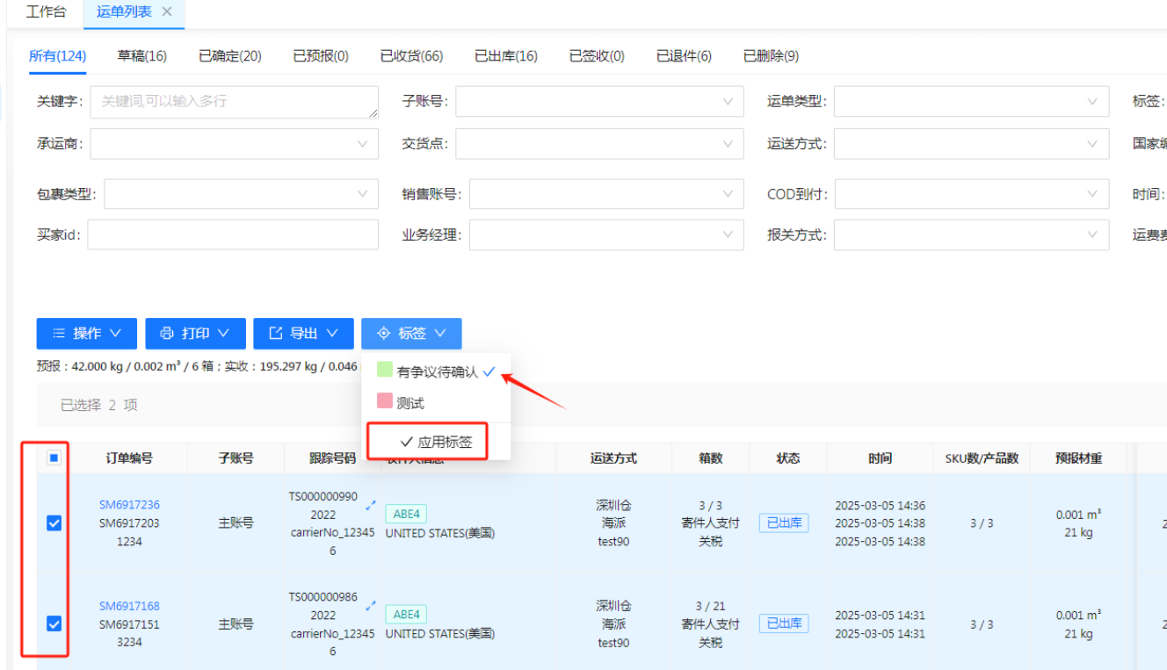Click the print icon on 打印 button
Image resolution: width=1167 pixels, height=670 pixels.
167,334
